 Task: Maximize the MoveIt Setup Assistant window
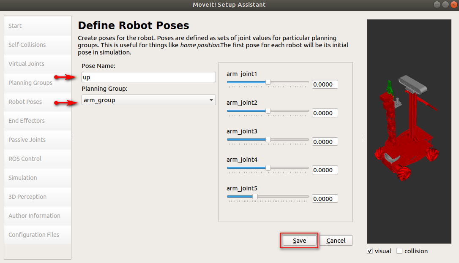pos(445,4)
